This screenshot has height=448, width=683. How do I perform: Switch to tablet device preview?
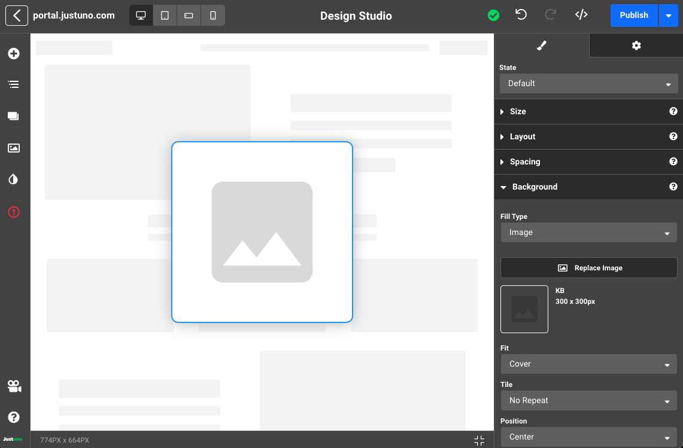point(165,16)
